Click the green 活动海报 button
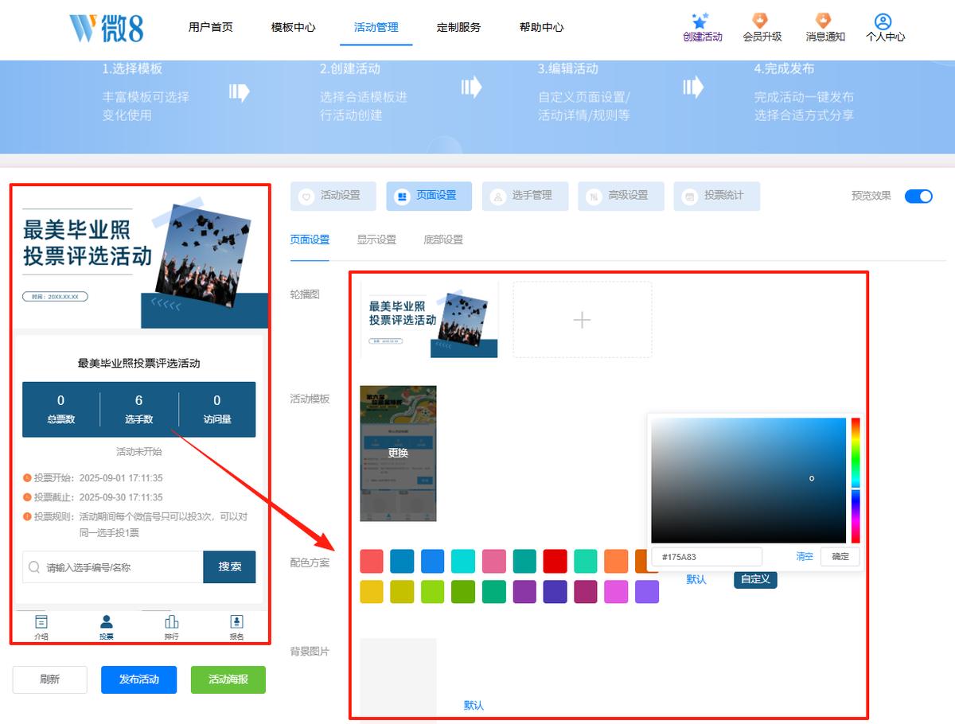 coord(228,679)
